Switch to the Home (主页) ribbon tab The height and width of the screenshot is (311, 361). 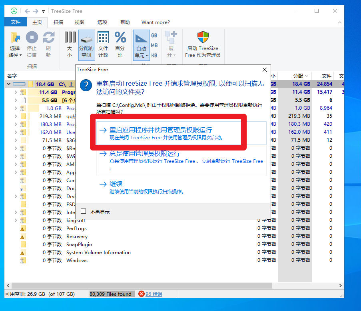tap(37, 22)
